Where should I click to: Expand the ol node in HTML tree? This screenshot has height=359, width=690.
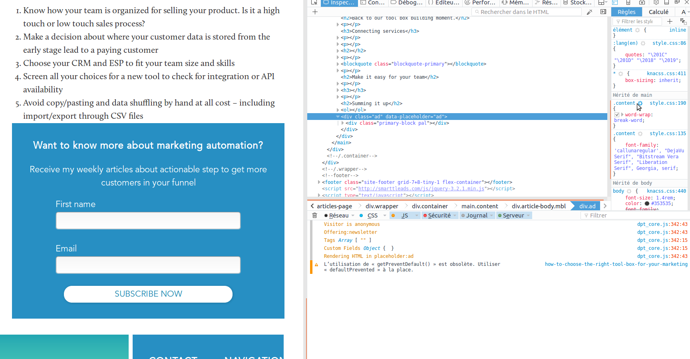point(338,110)
